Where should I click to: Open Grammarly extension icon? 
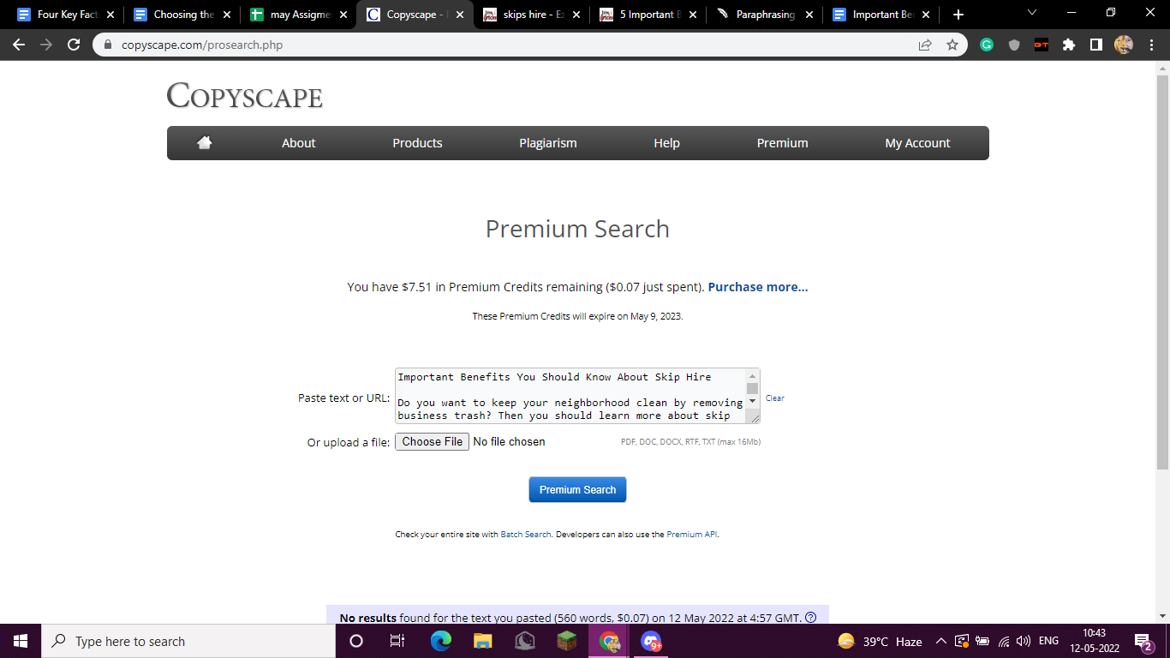[987, 45]
